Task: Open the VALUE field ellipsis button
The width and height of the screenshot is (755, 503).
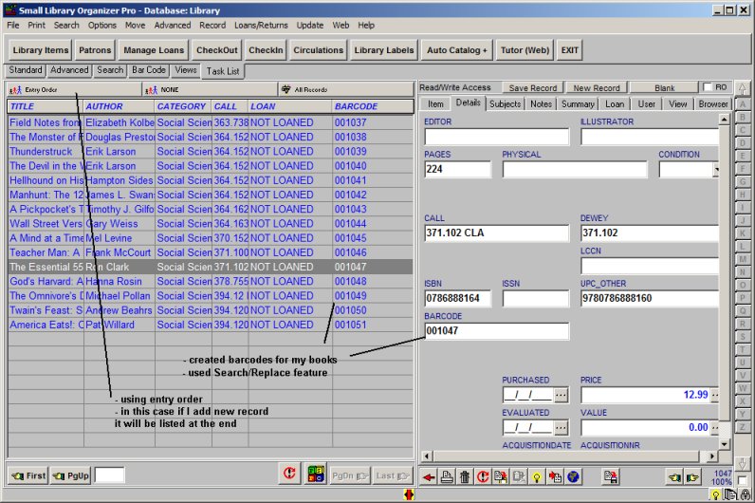Action: point(715,427)
